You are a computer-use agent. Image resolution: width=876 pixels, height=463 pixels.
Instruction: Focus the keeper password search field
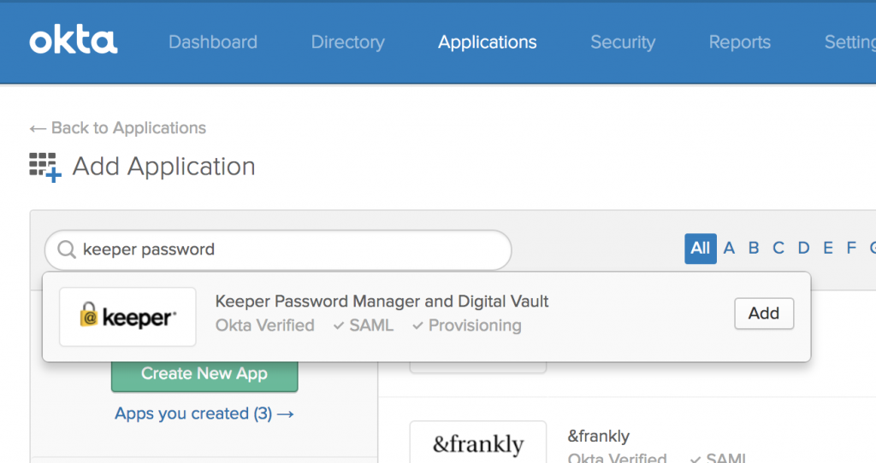coord(278,250)
